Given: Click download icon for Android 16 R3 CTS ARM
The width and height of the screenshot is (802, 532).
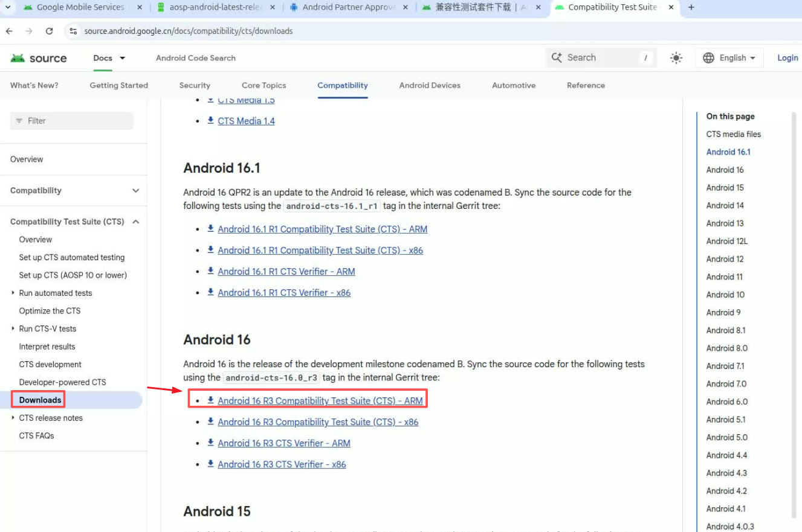Looking at the screenshot, I should [x=211, y=400].
